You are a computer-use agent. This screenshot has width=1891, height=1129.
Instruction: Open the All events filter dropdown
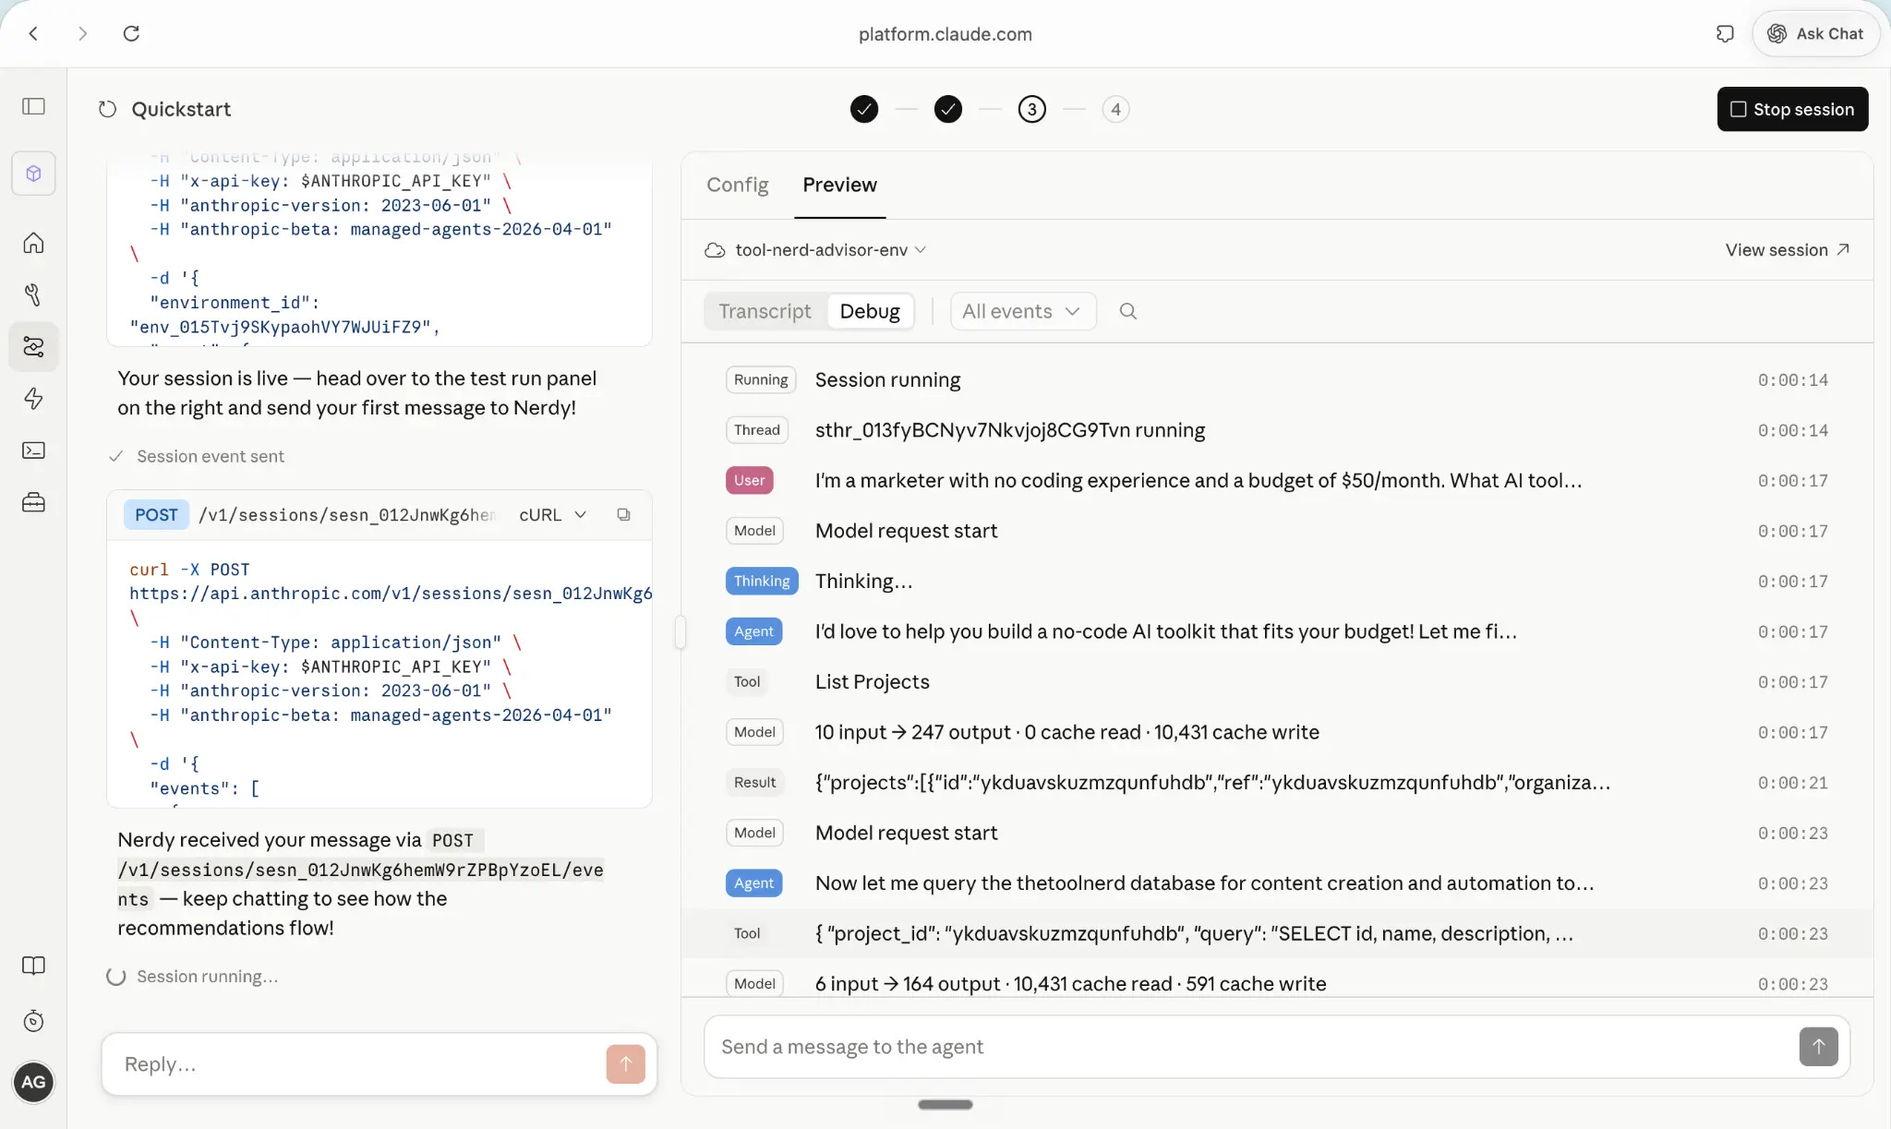pyautogui.click(x=1023, y=311)
